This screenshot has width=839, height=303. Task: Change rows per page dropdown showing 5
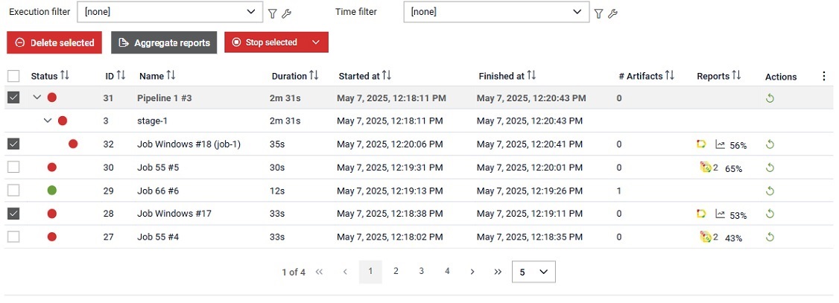tap(534, 272)
